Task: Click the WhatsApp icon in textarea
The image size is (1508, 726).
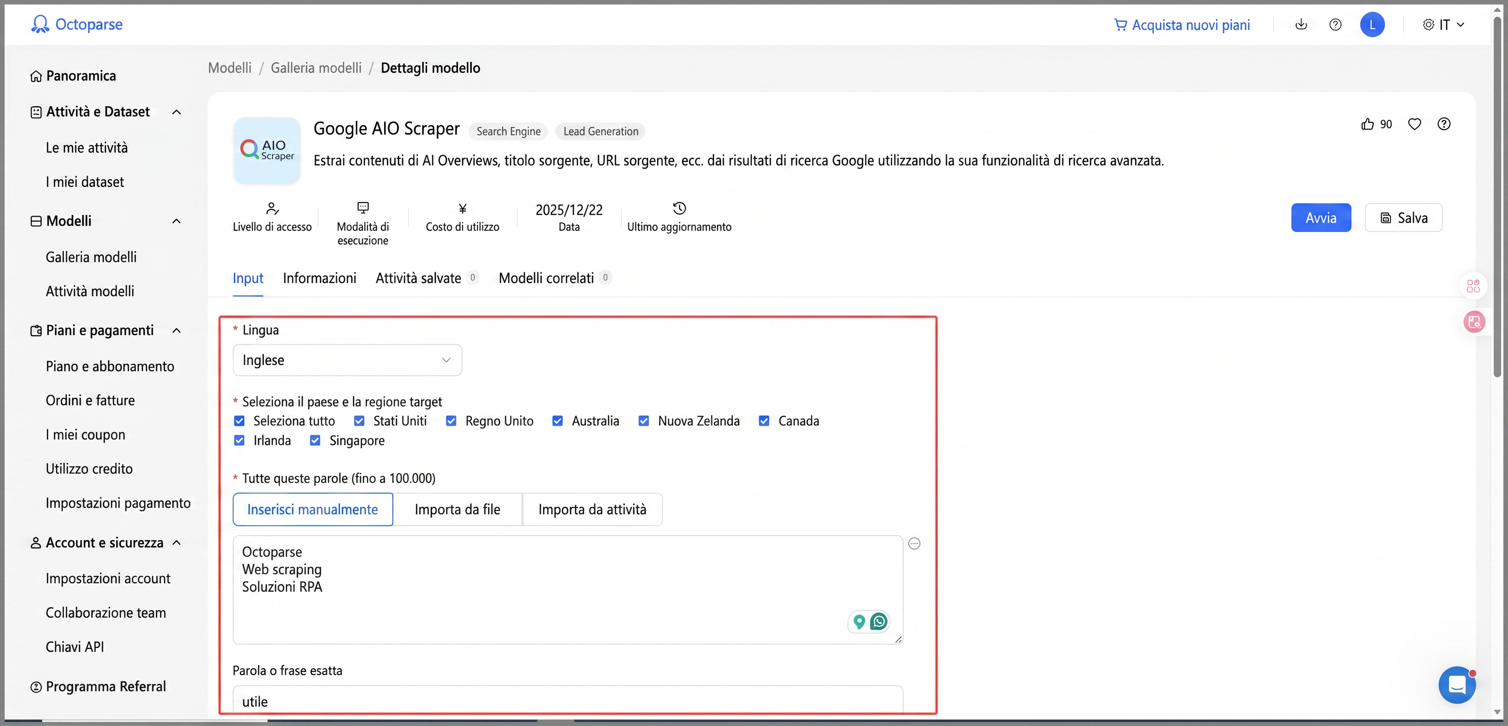Action: 879,621
